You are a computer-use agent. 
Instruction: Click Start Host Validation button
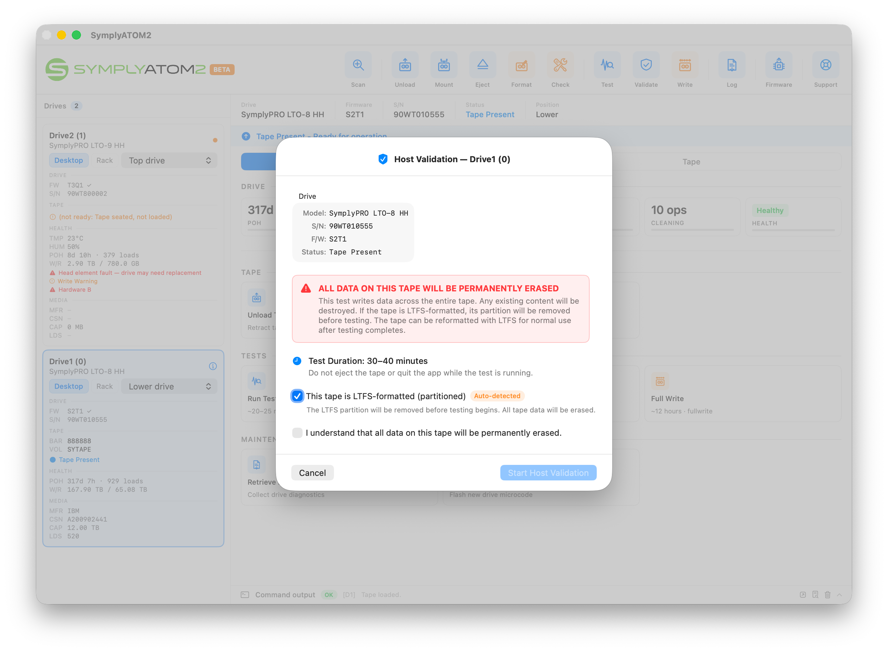pyautogui.click(x=548, y=473)
